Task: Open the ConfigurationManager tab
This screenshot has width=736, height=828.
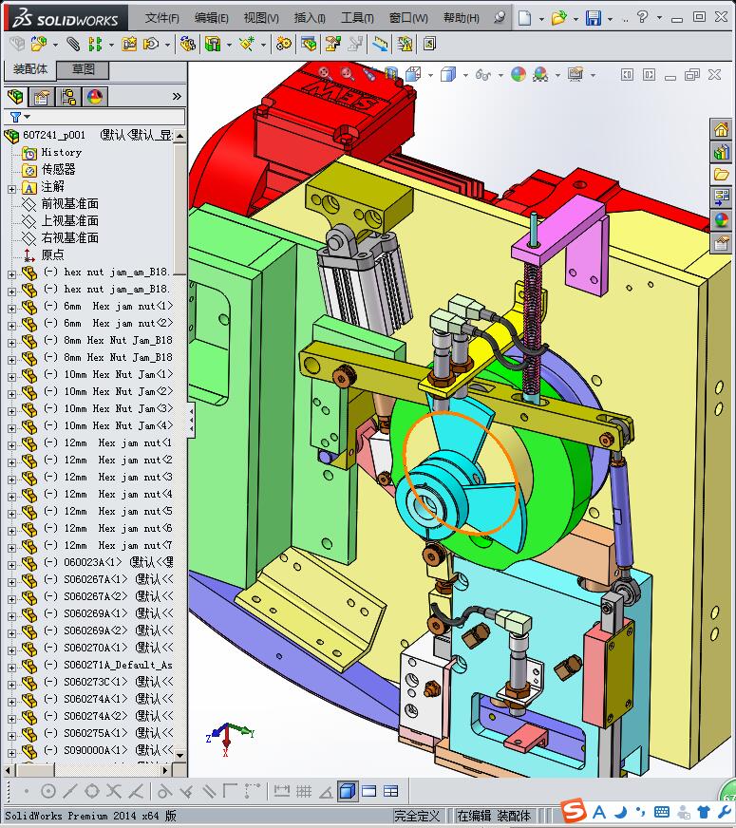Action: click(x=67, y=97)
